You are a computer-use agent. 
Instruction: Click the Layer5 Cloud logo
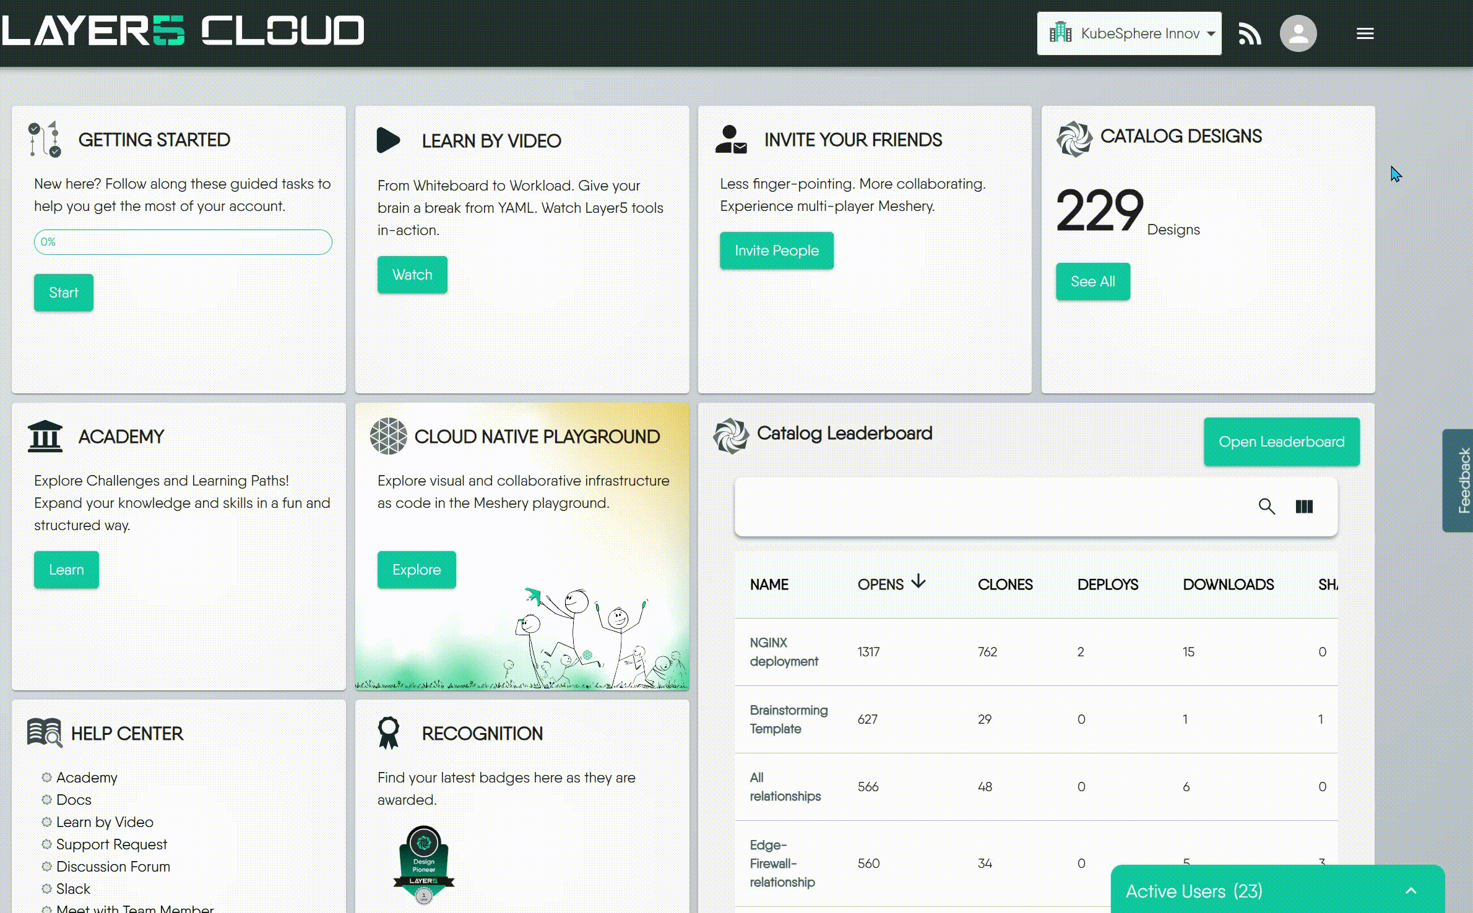tap(183, 31)
